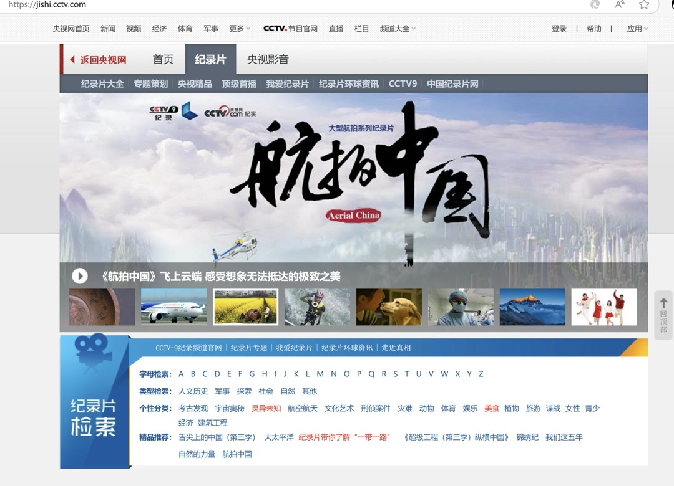This screenshot has width=674, height=486.
Task: Select the snowy mountain thumbnail
Action: [532, 307]
